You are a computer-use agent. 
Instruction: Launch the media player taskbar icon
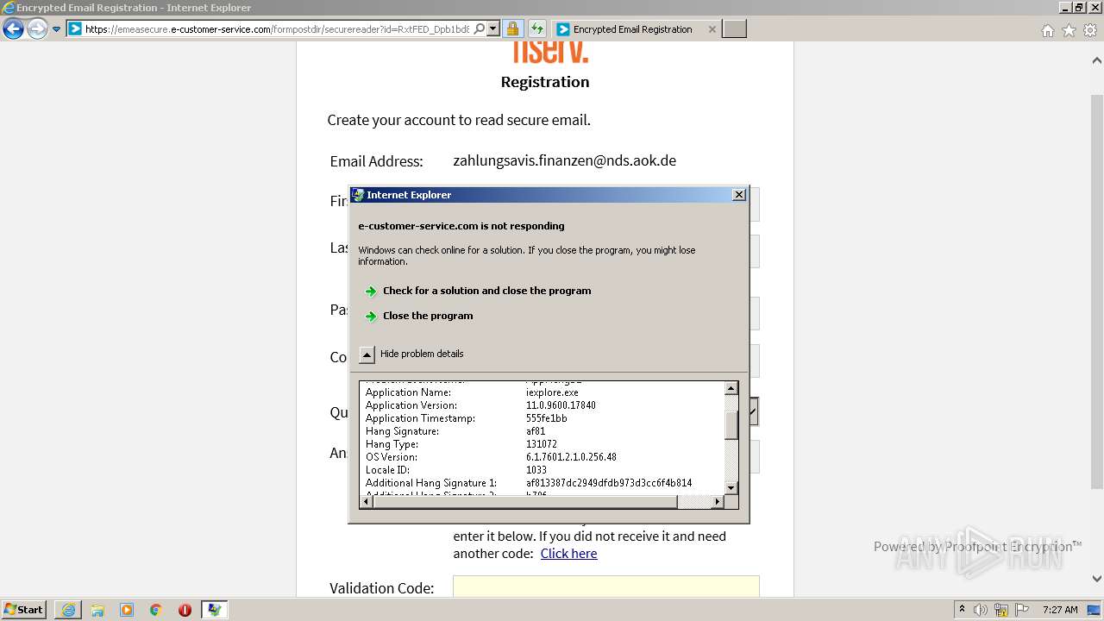(x=127, y=610)
